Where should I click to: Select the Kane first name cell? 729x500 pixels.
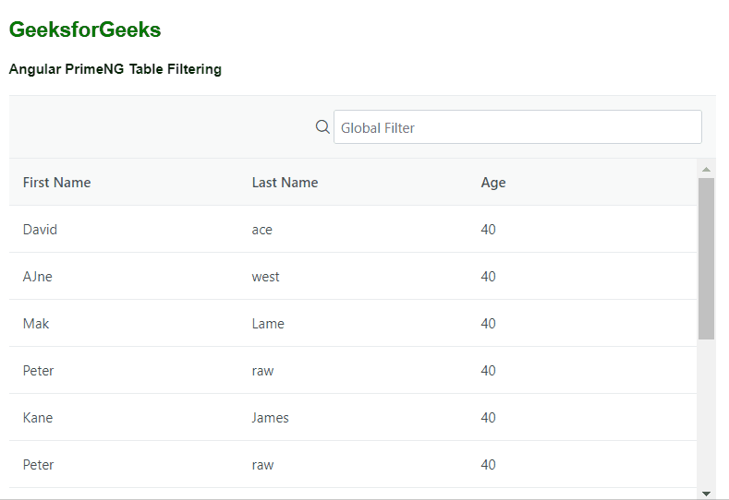tap(38, 418)
